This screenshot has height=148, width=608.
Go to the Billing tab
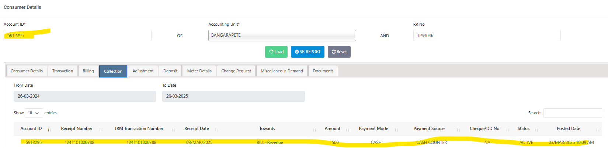(88, 71)
